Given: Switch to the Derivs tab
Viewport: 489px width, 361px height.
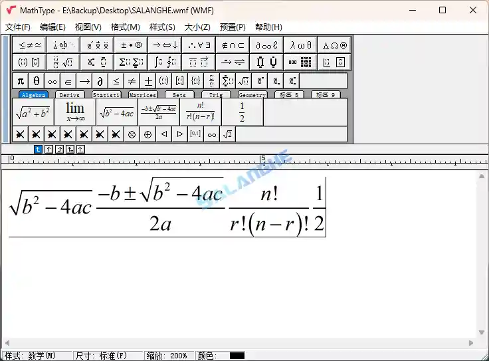Looking at the screenshot, I should pyautogui.click(x=70, y=95).
